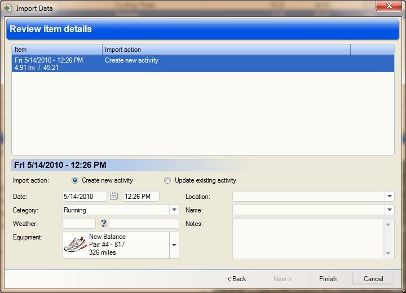Click the Item column header
This screenshot has width=406, height=293.
tap(57, 50)
